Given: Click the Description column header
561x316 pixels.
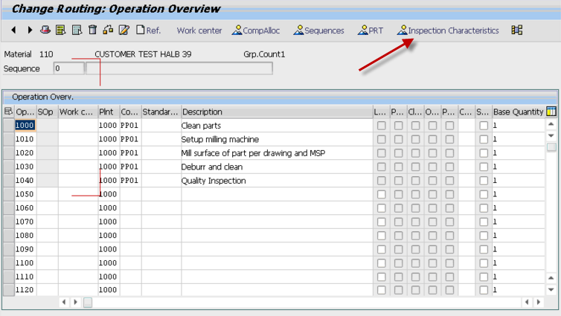Looking at the screenshot, I should tap(277, 112).
